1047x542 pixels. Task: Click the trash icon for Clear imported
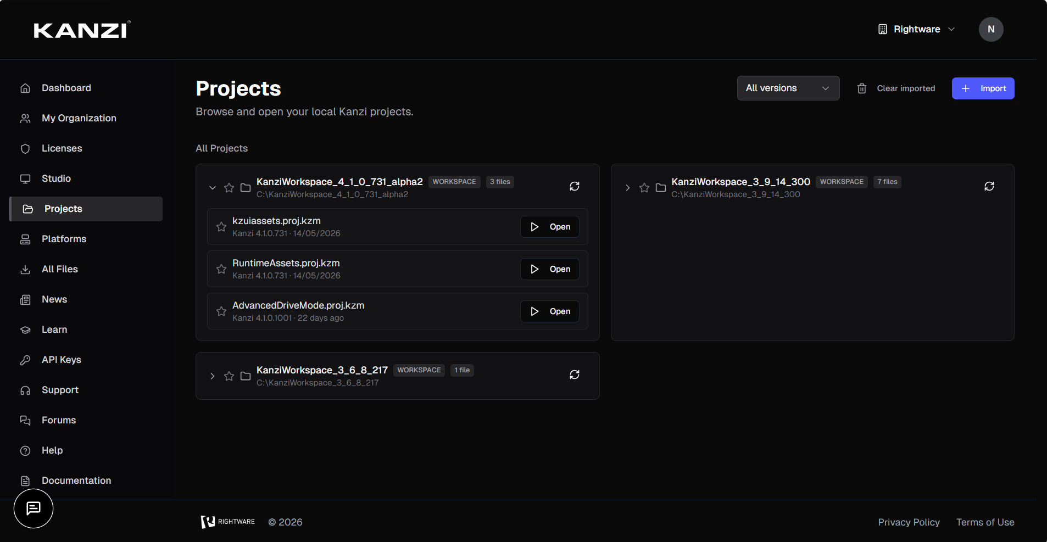pos(862,88)
